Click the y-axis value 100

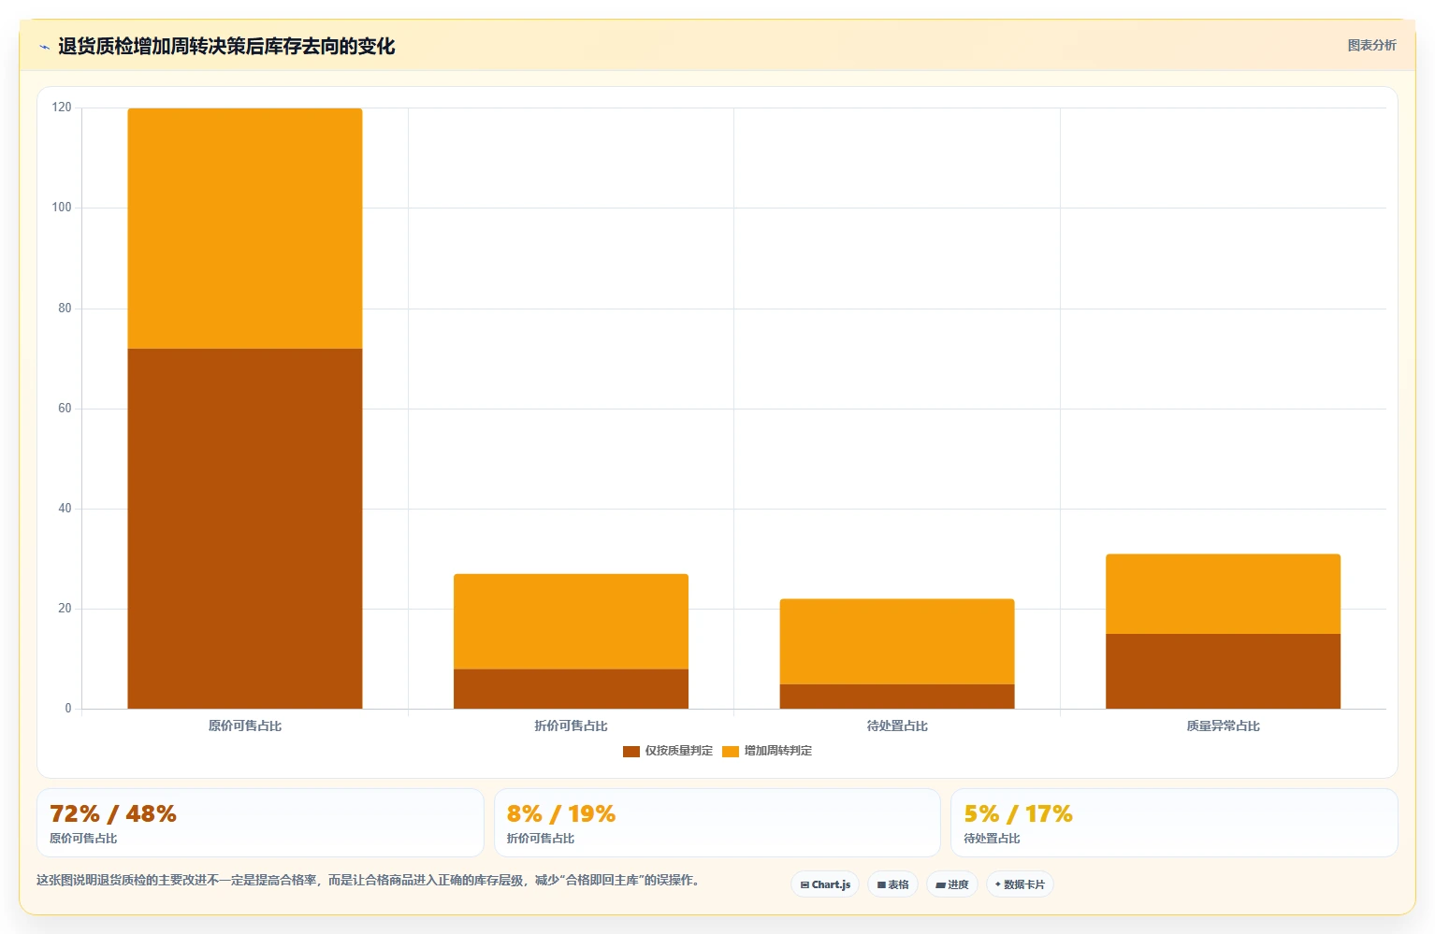tap(62, 208)
